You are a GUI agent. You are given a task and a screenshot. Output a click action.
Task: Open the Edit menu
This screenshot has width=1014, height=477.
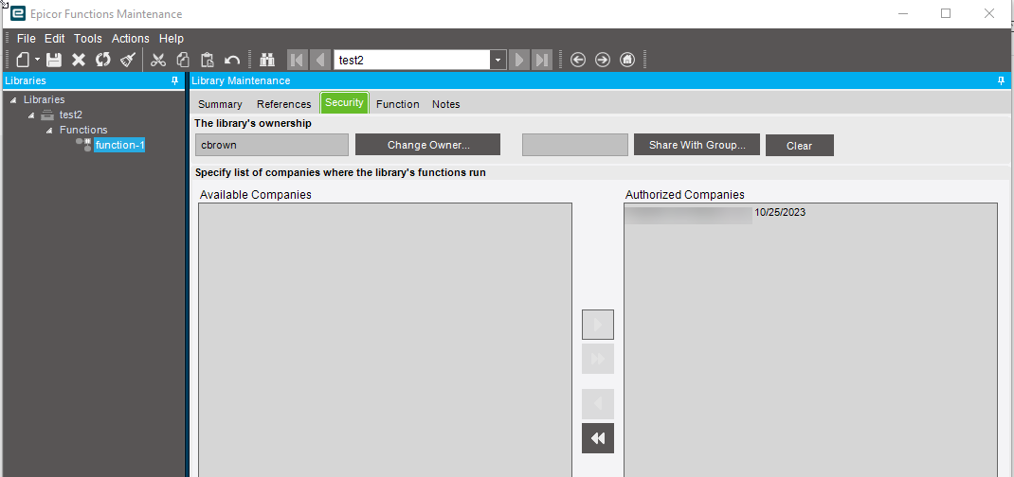pos(54,39)
